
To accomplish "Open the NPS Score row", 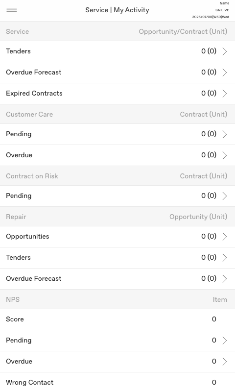I will 117,319.
